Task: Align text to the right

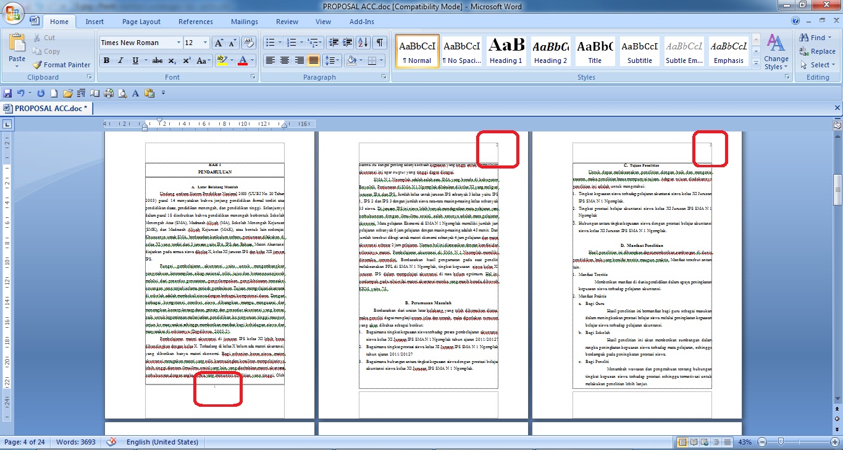Action: coord(300,60)
